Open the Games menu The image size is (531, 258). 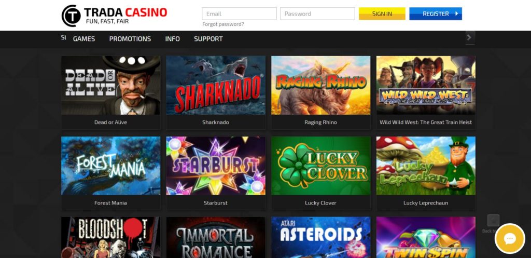(84, 39)
